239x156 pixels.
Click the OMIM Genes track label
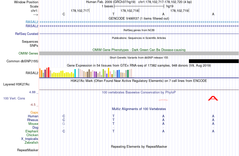point(28,54)
